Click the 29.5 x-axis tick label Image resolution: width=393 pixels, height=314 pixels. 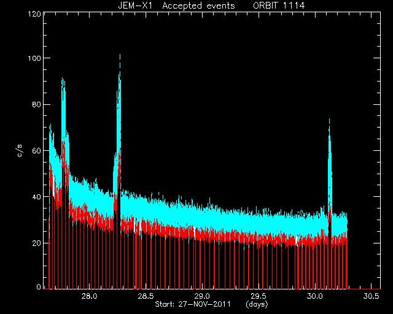259,296
